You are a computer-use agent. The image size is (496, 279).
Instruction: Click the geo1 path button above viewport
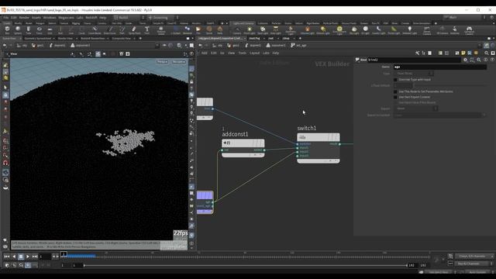tap(38, 46)
